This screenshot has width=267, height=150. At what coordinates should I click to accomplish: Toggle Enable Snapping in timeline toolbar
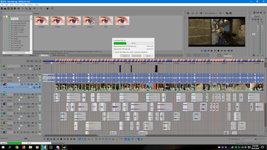coord(126,139)
